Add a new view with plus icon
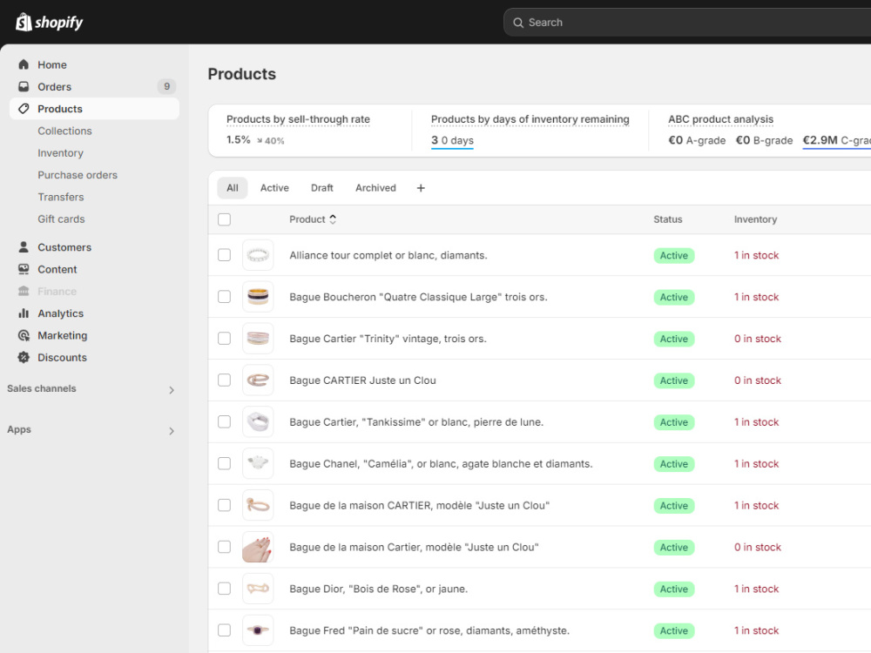The width and height of the screenshot is (871, 653). tap(421, 188)
